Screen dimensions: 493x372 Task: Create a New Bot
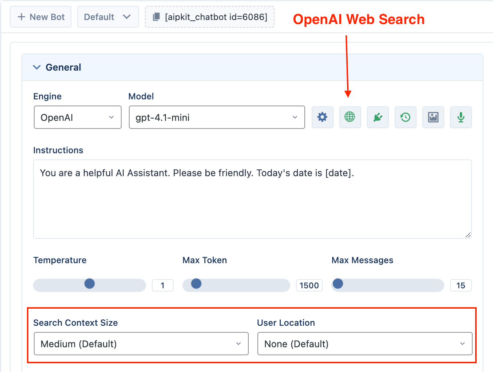[41, 17]
